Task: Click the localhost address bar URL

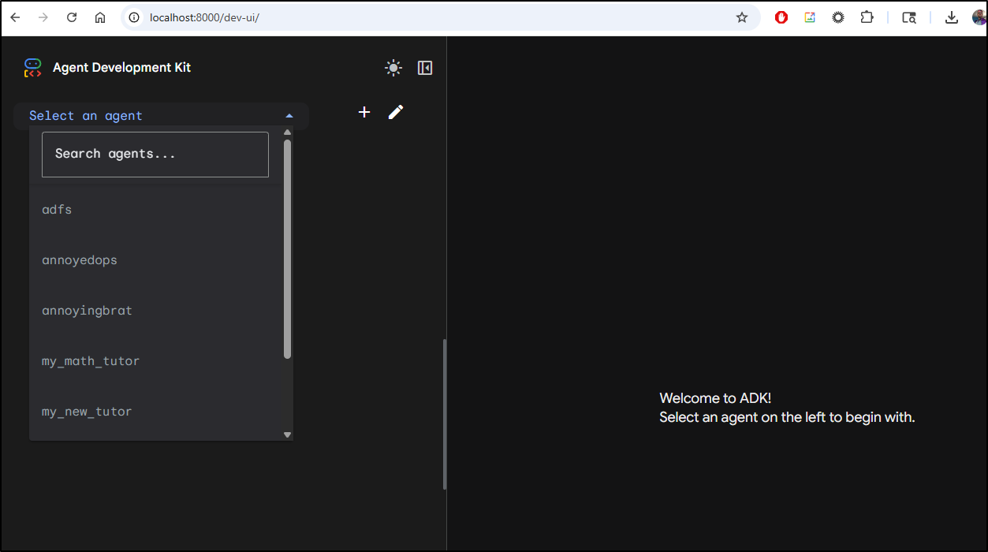Action: coord(205,17)
